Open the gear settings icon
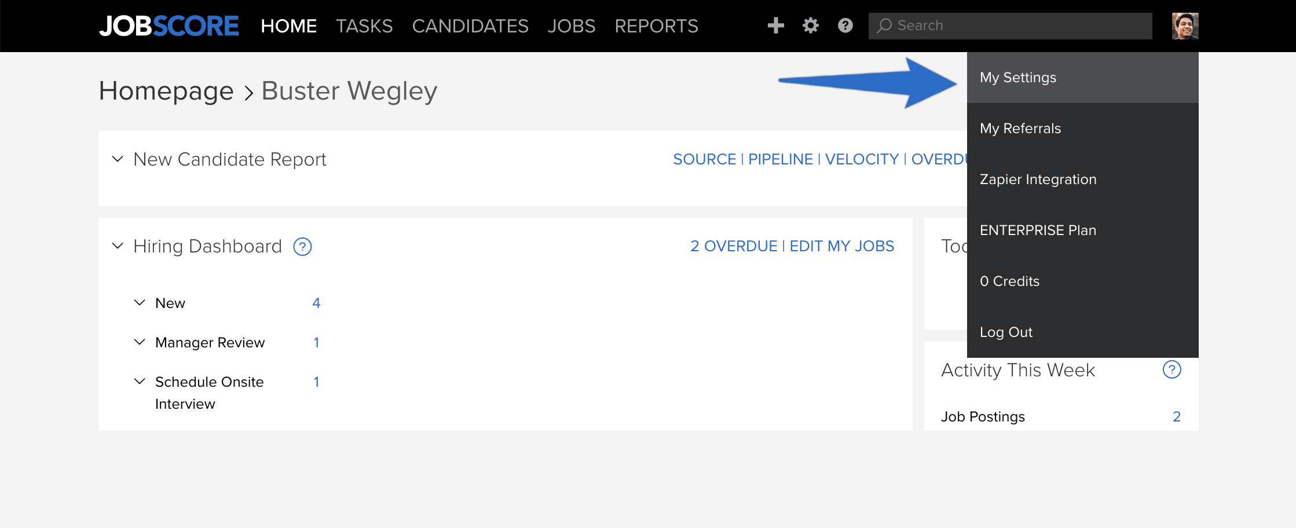Image resolution: width=1296 pixels, height=528 pixels. 811,25
